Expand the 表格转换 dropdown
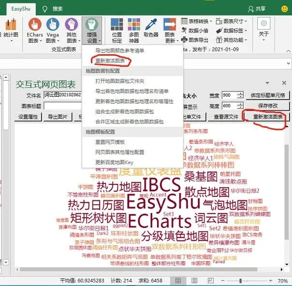Screen dimensions: 292x286 (196, 21)
